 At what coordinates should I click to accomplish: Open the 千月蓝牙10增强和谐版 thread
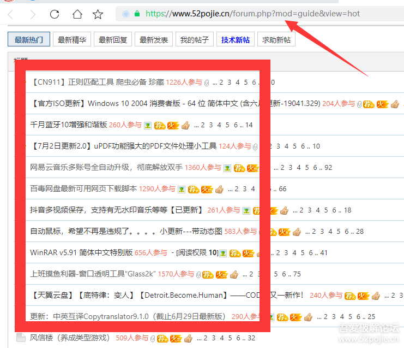69,125
